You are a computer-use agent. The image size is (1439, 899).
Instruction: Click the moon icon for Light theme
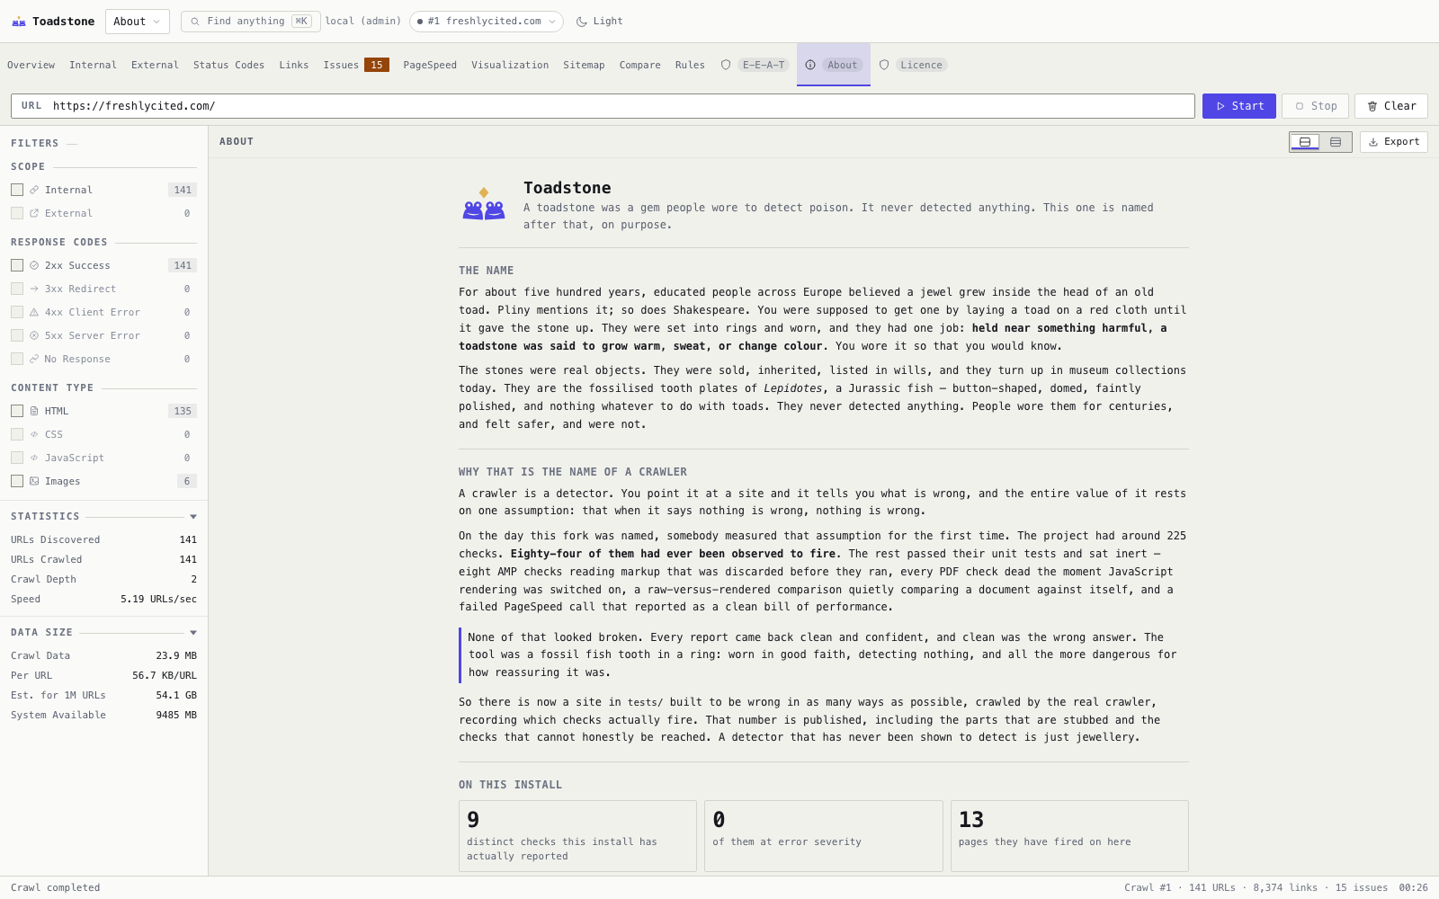pos(582,22)
